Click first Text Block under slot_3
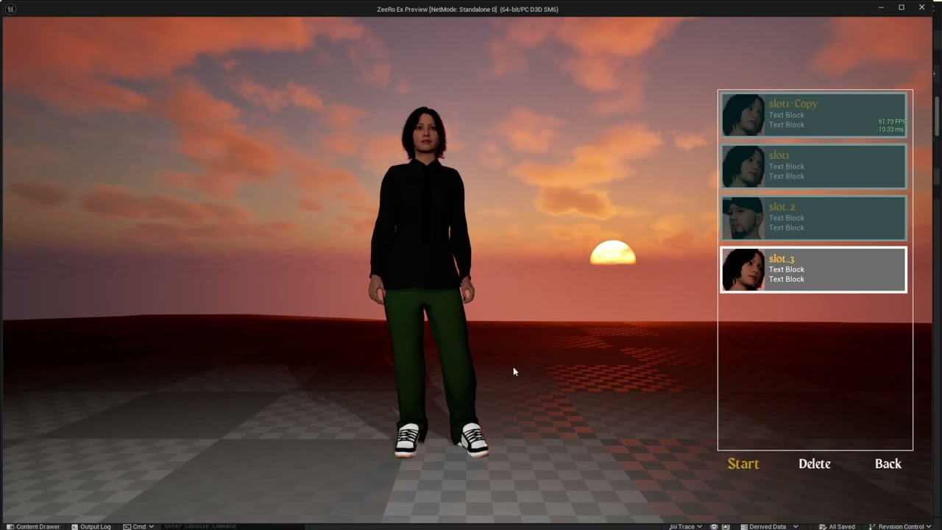This screenshot has width=942, height=530. click(787, 269)
